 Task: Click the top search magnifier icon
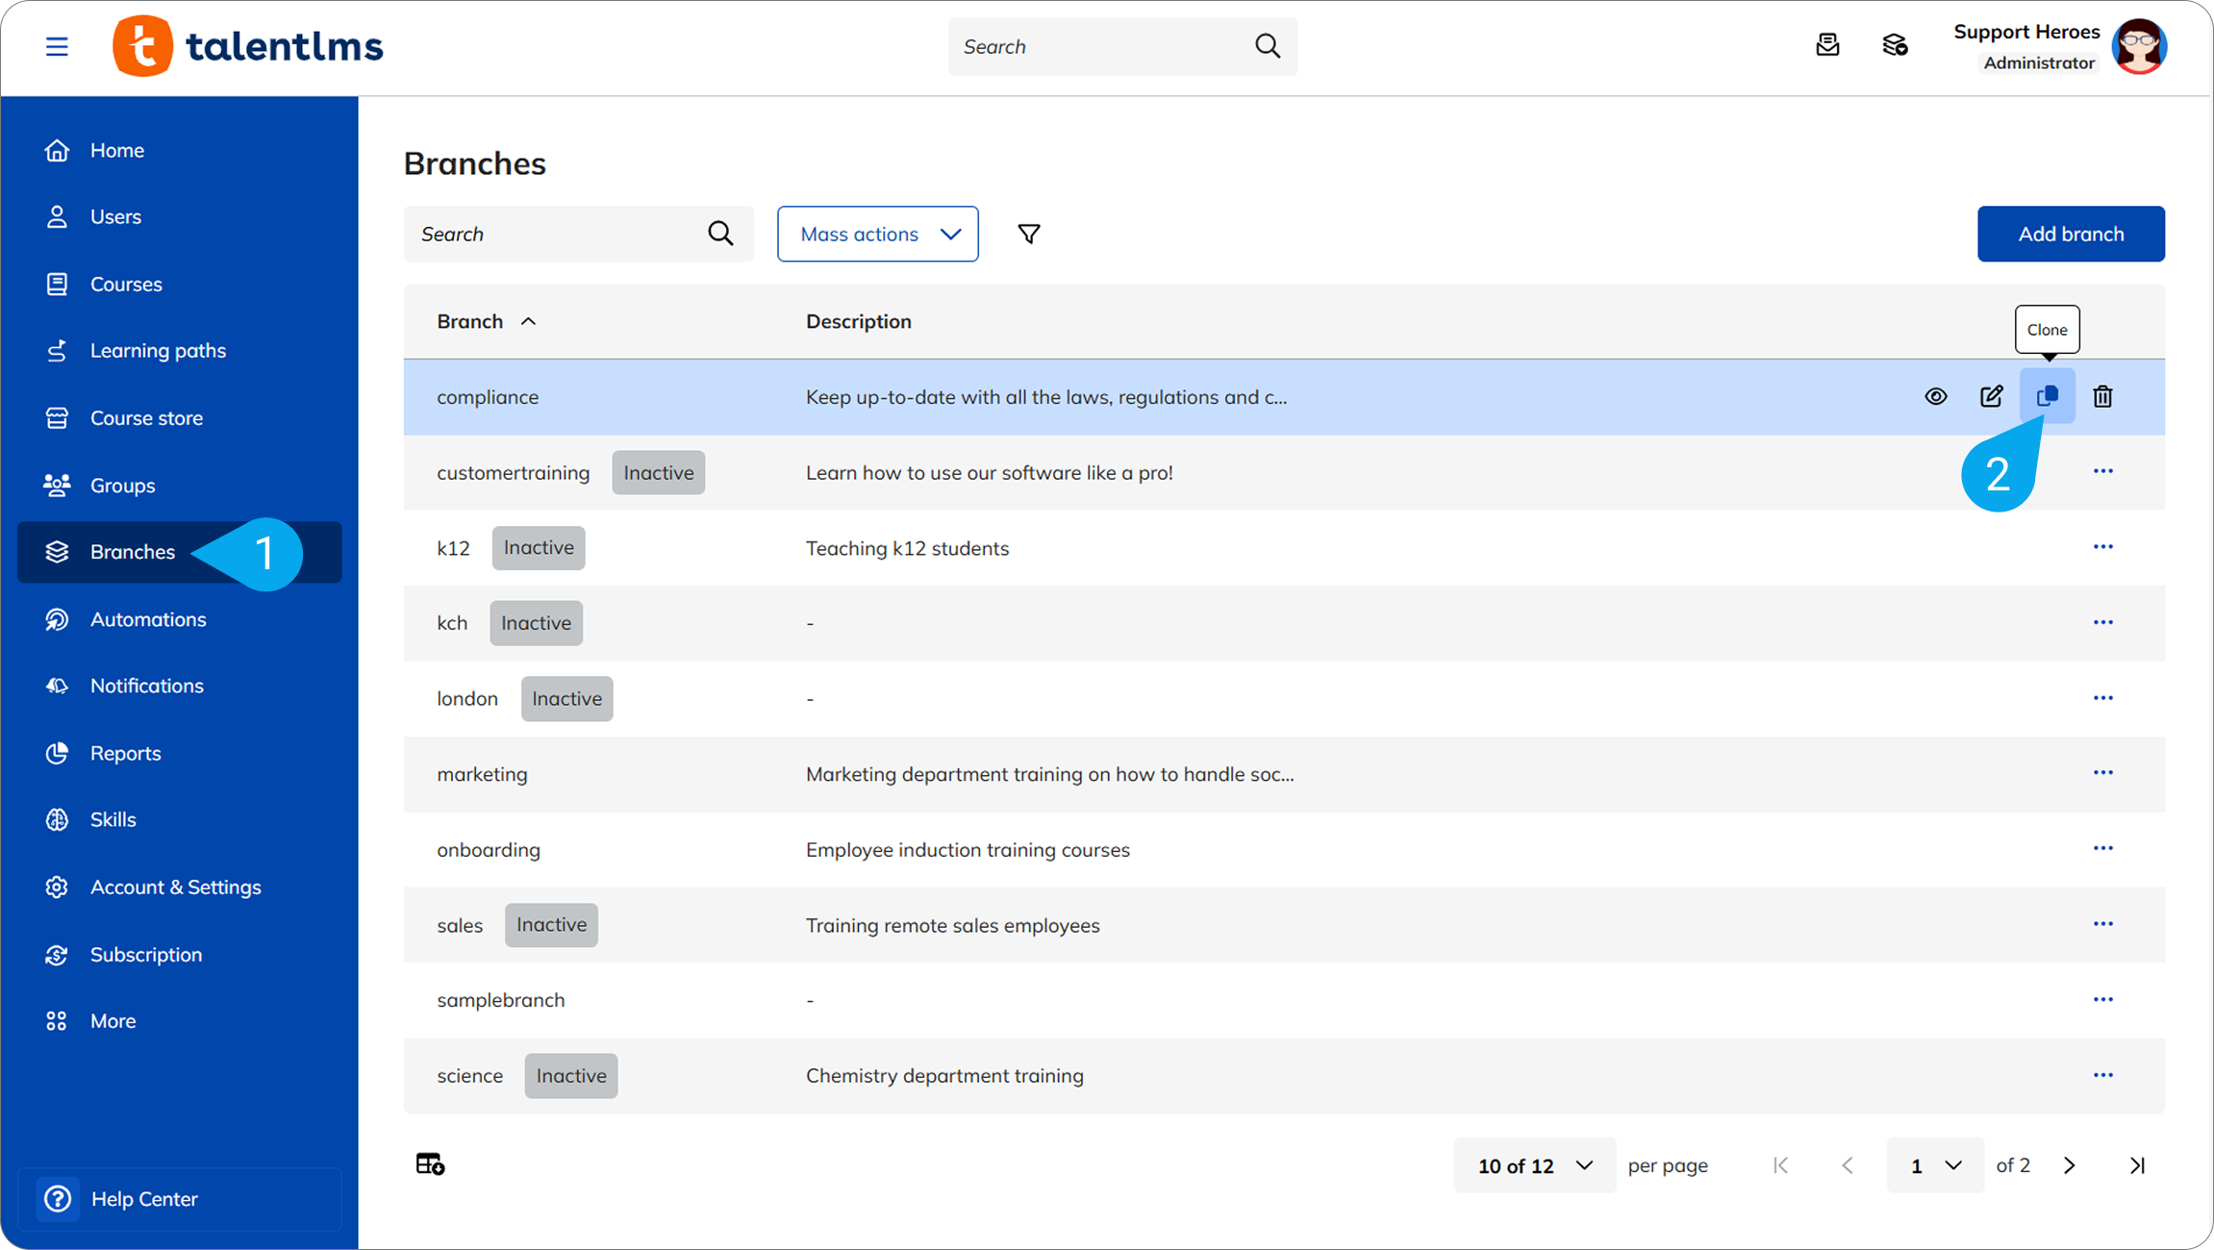pyautogui.click(x=1268, y=46)
